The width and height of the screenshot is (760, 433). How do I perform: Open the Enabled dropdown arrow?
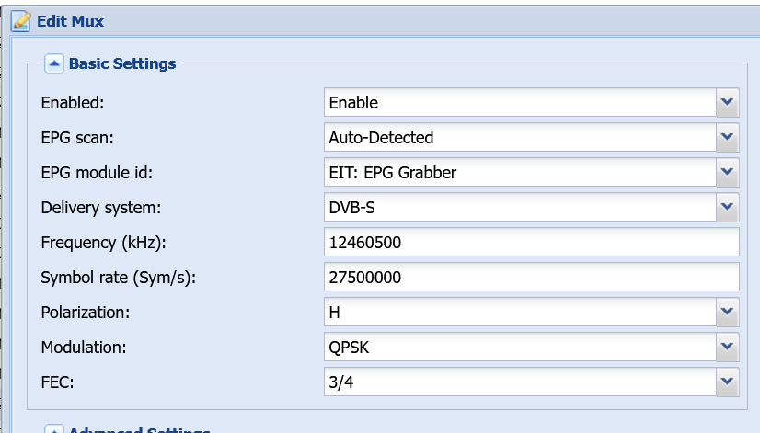(x=727, y=102)
